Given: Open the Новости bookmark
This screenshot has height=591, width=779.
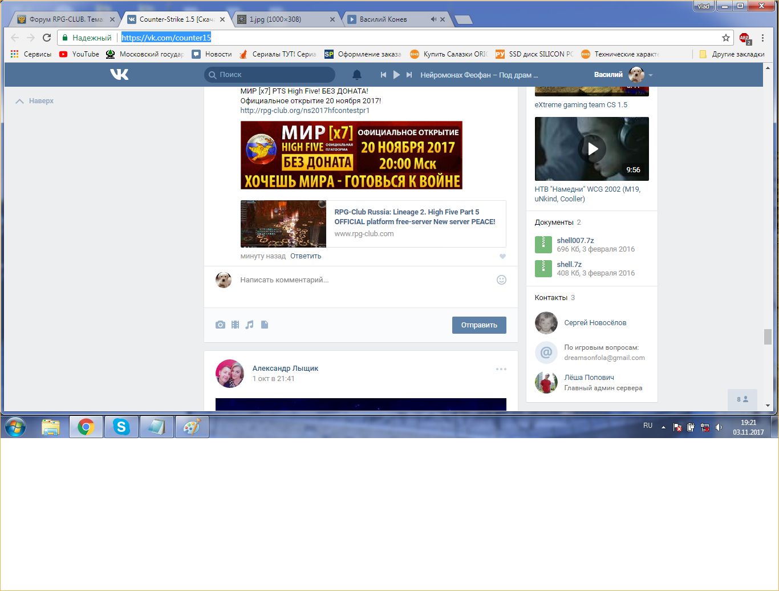Looking at the screenshot, I should click(x=212, y=54).
